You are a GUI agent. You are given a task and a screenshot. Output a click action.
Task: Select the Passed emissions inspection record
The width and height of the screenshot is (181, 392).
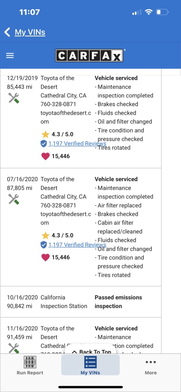point(81,302)
